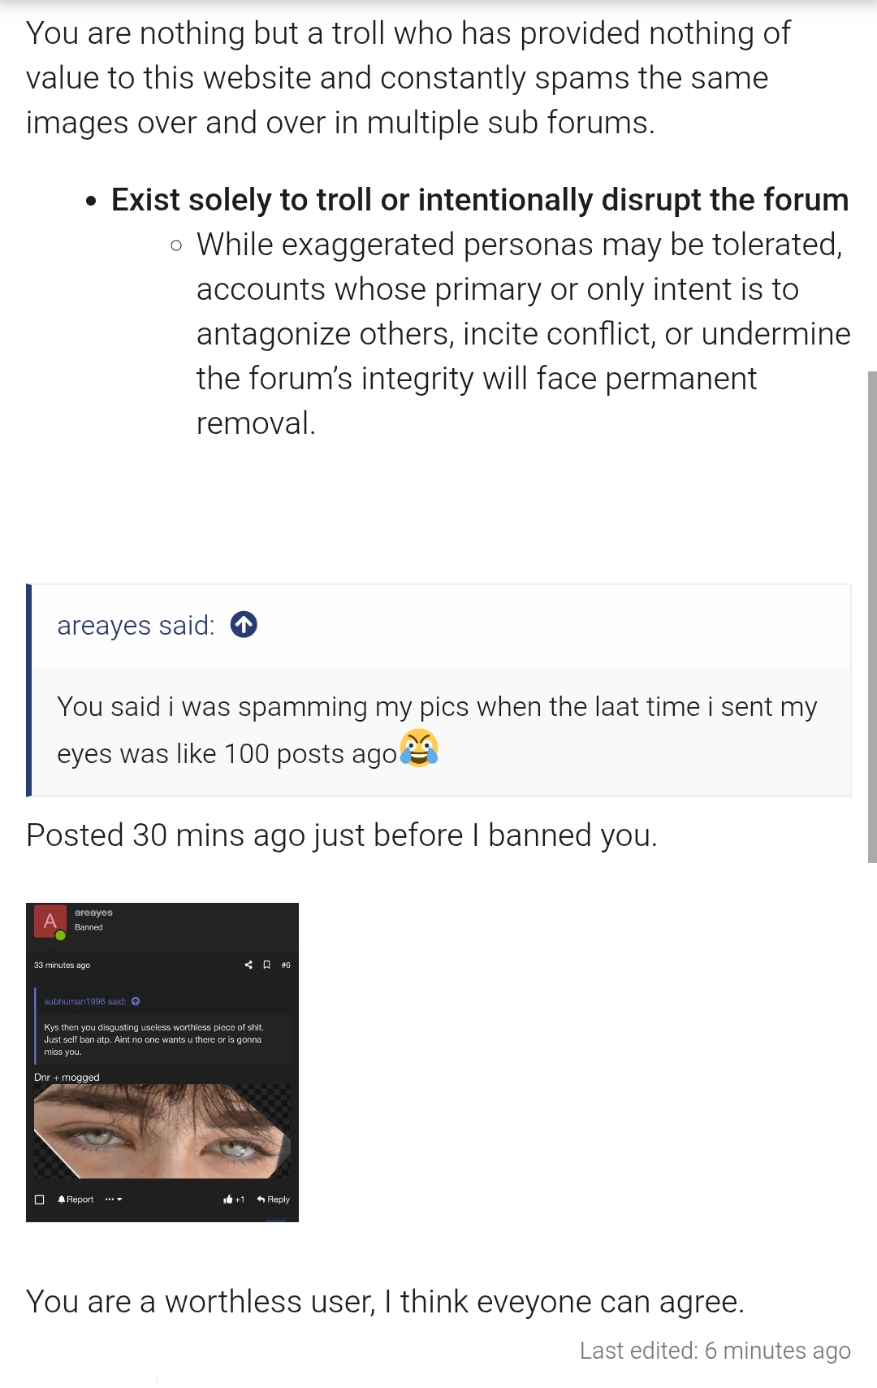The image size is (877, 1388).
Task: Jump to the original areayes post via the up-arrow icon
Action: click(244, 625)
